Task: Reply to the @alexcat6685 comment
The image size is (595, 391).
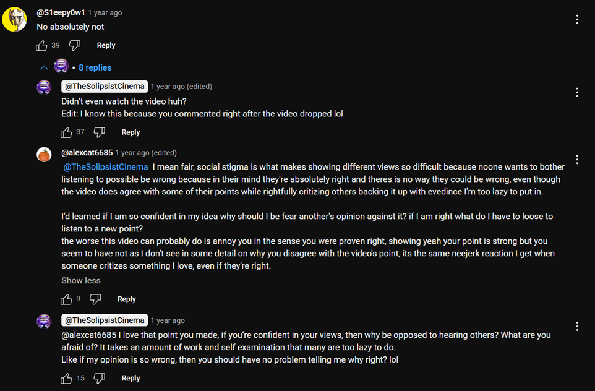Action: (x=126, y=299)
